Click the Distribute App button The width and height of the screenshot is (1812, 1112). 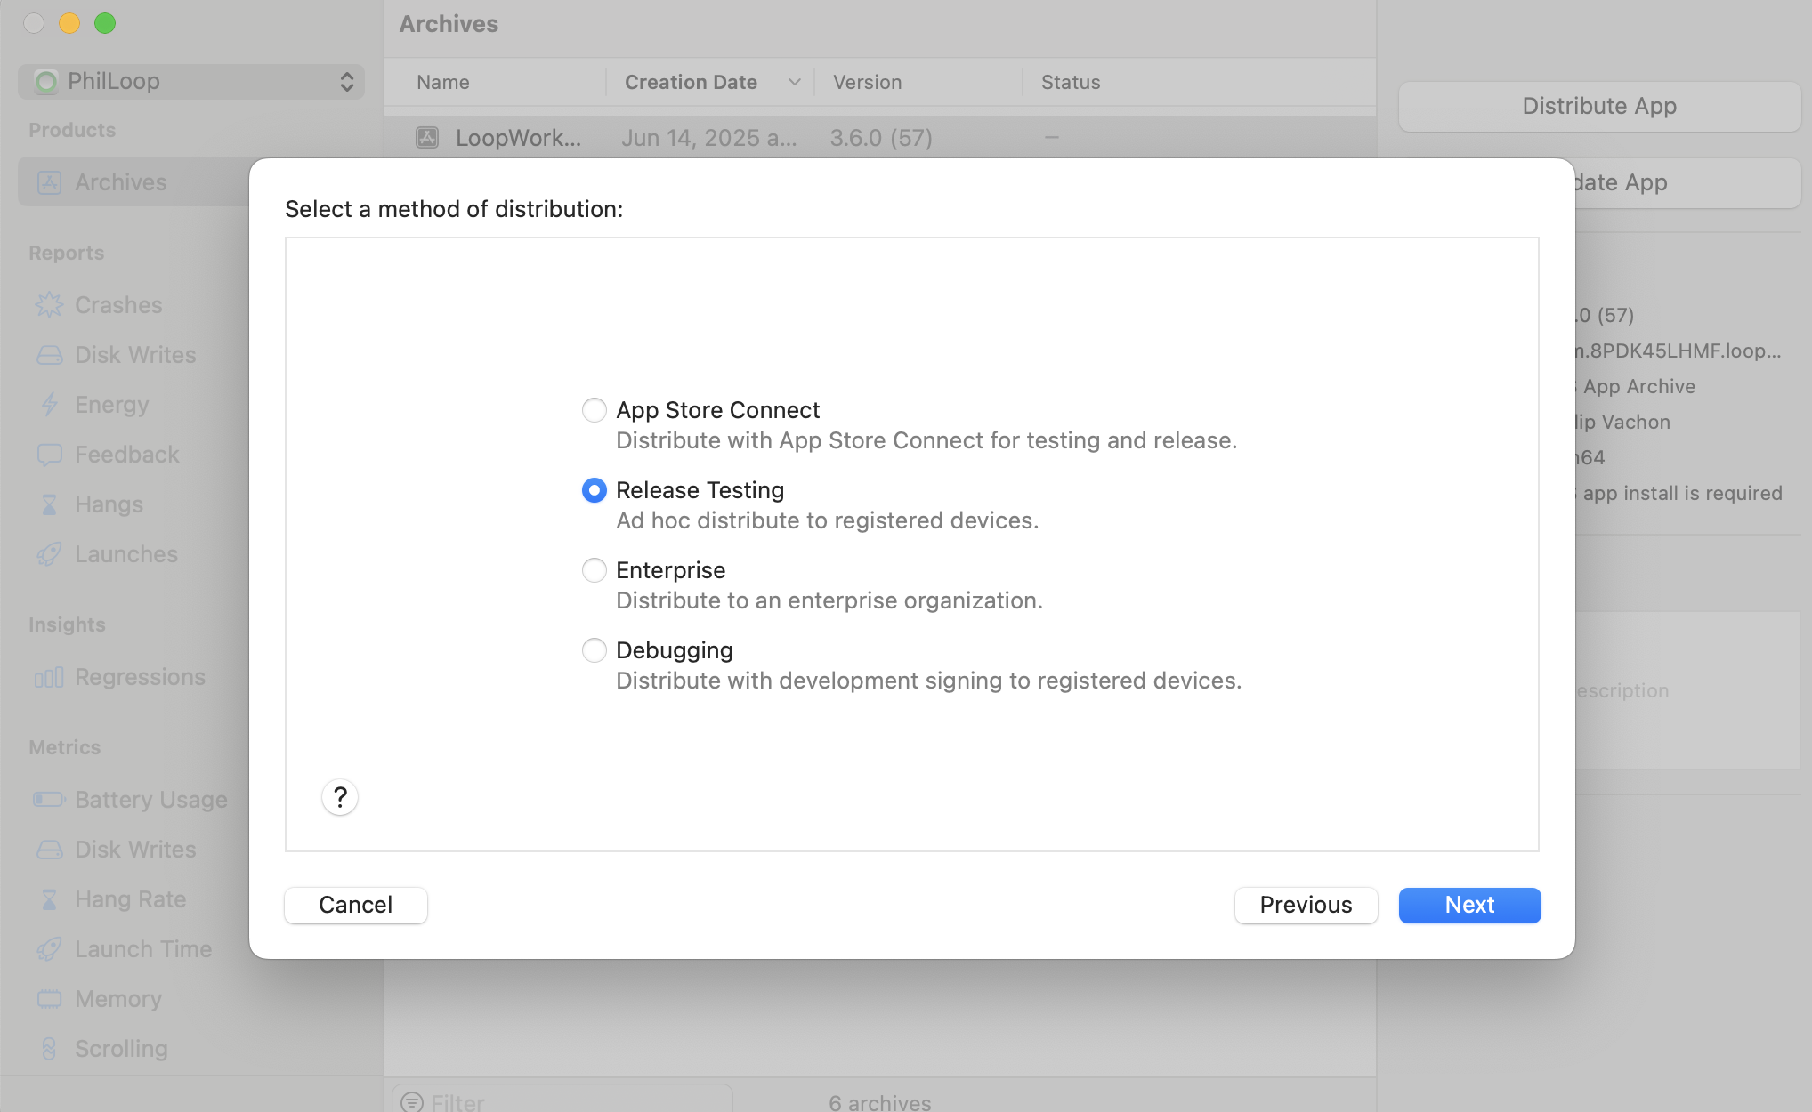point(1599,106)
